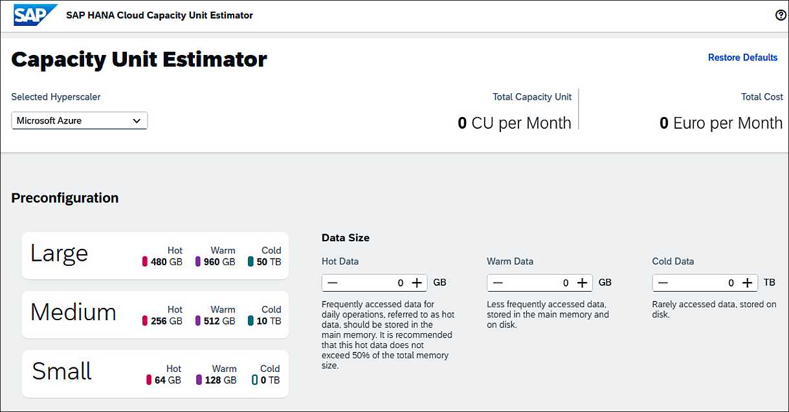Decrease Hot Data with minus button
This screenshot has width=789, height=412.
[x=332, y=283]
